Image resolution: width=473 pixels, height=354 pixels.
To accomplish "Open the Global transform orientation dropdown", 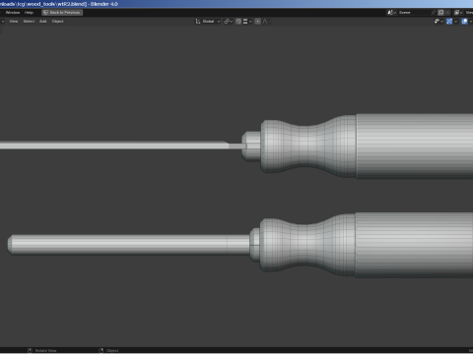I will (208, 22).
